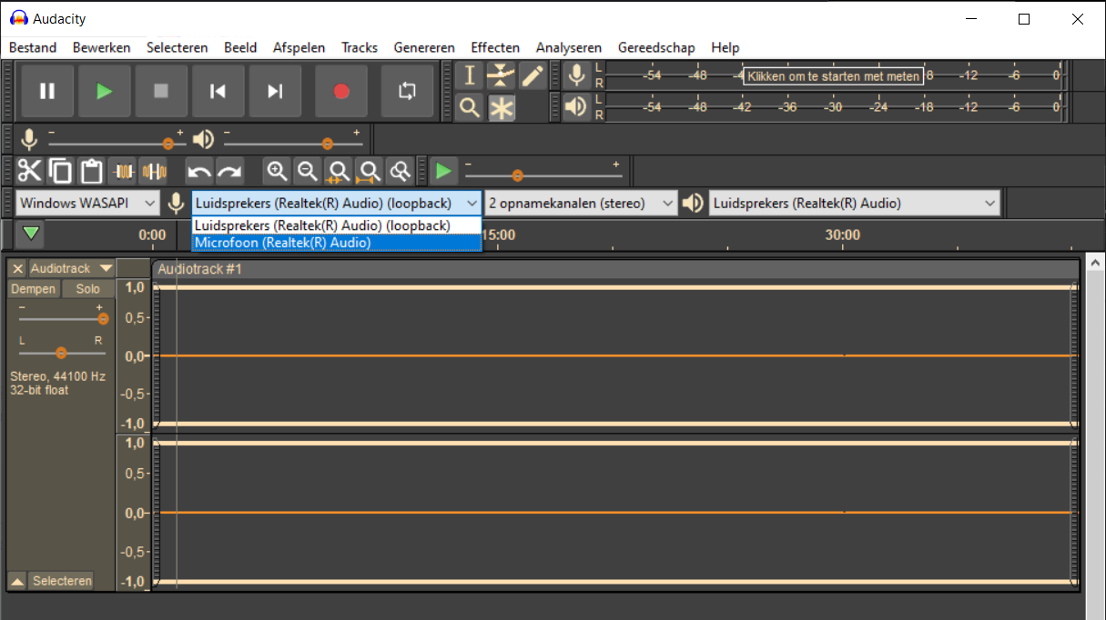
Task: Open the Gereedschap menu
Action: [x=656, y=47]
